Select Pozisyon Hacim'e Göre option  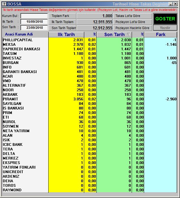[132, 28]
